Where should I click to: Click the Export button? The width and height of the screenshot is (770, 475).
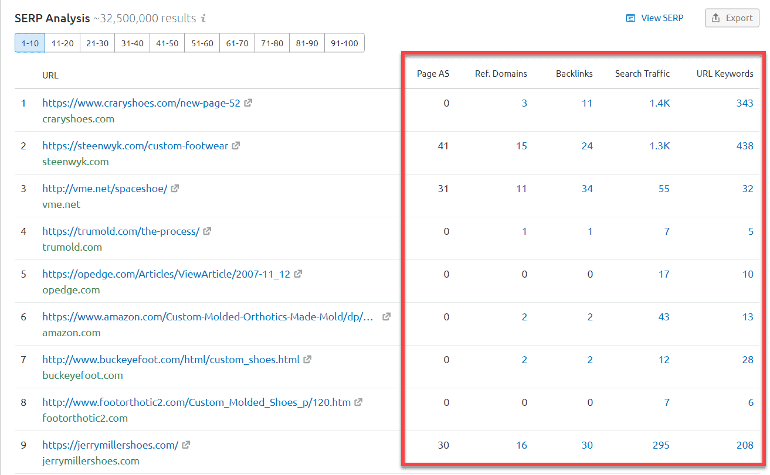tap(732, 18)
